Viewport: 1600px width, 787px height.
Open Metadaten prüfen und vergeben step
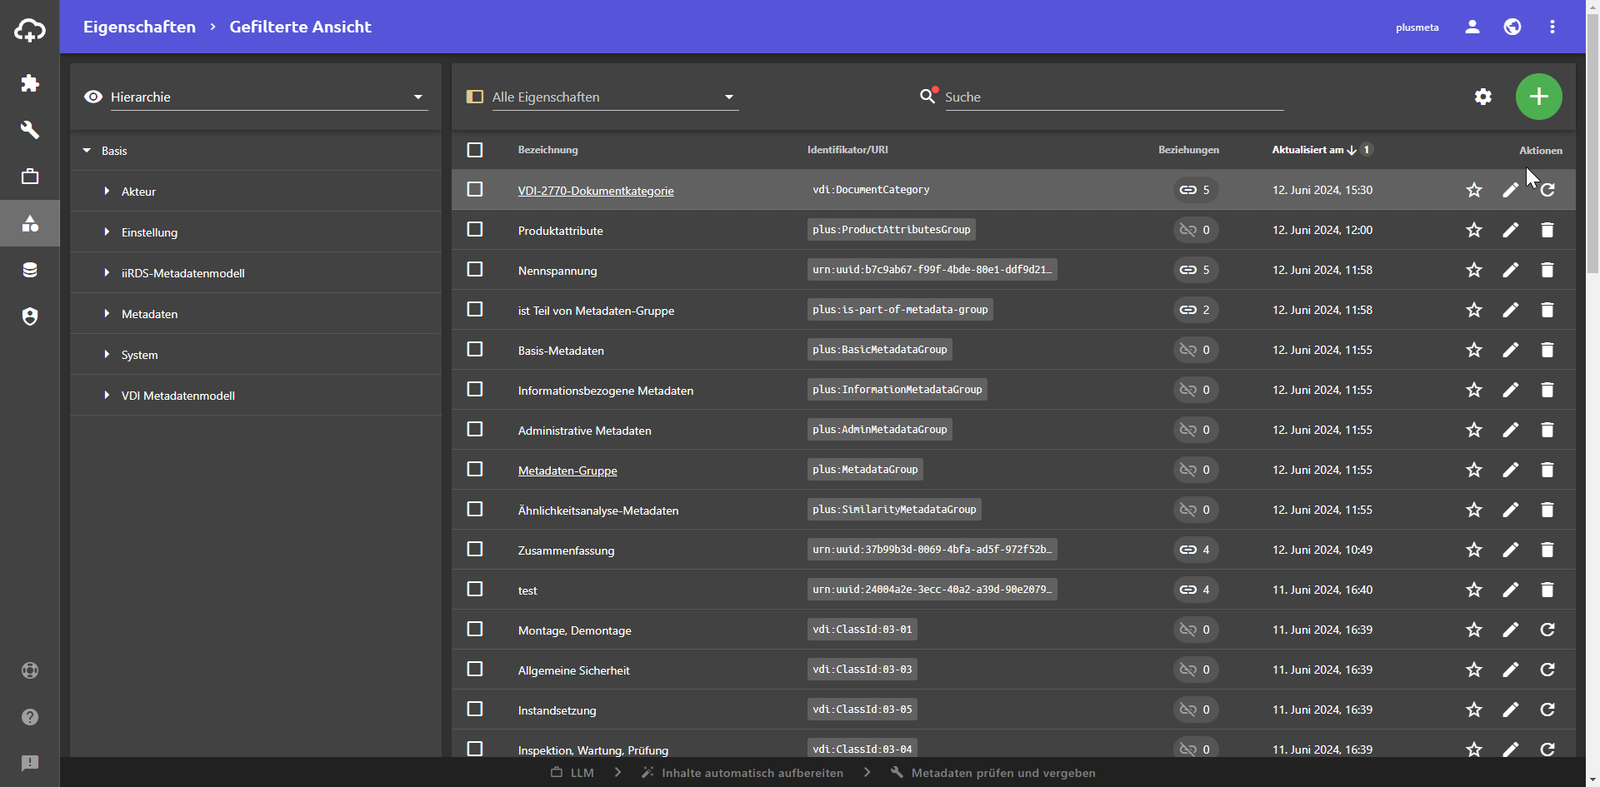993,773
